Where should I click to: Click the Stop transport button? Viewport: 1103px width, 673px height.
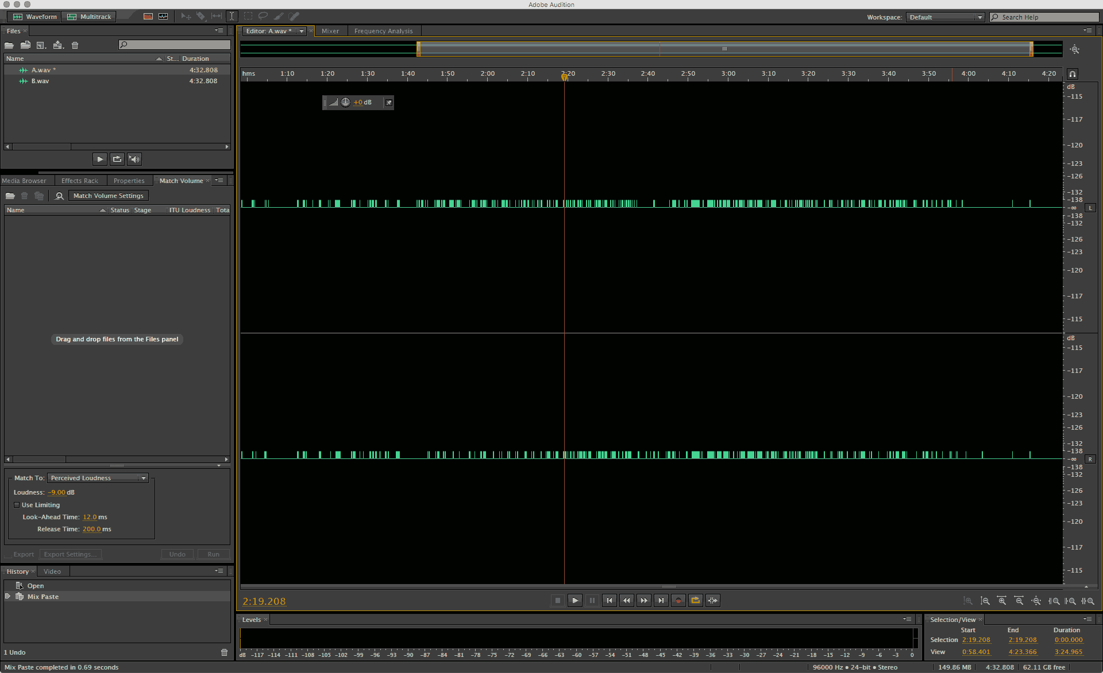(557, 601)
